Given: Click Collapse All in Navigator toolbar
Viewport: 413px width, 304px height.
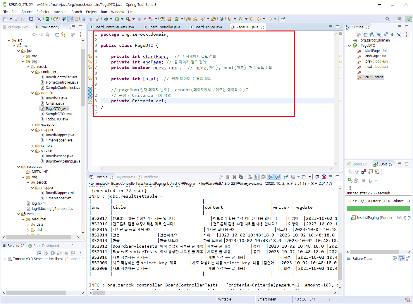Looking at the screenshot, I should 57,34.
